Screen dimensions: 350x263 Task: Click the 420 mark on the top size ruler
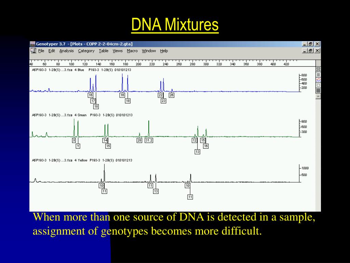coord(286,64)
